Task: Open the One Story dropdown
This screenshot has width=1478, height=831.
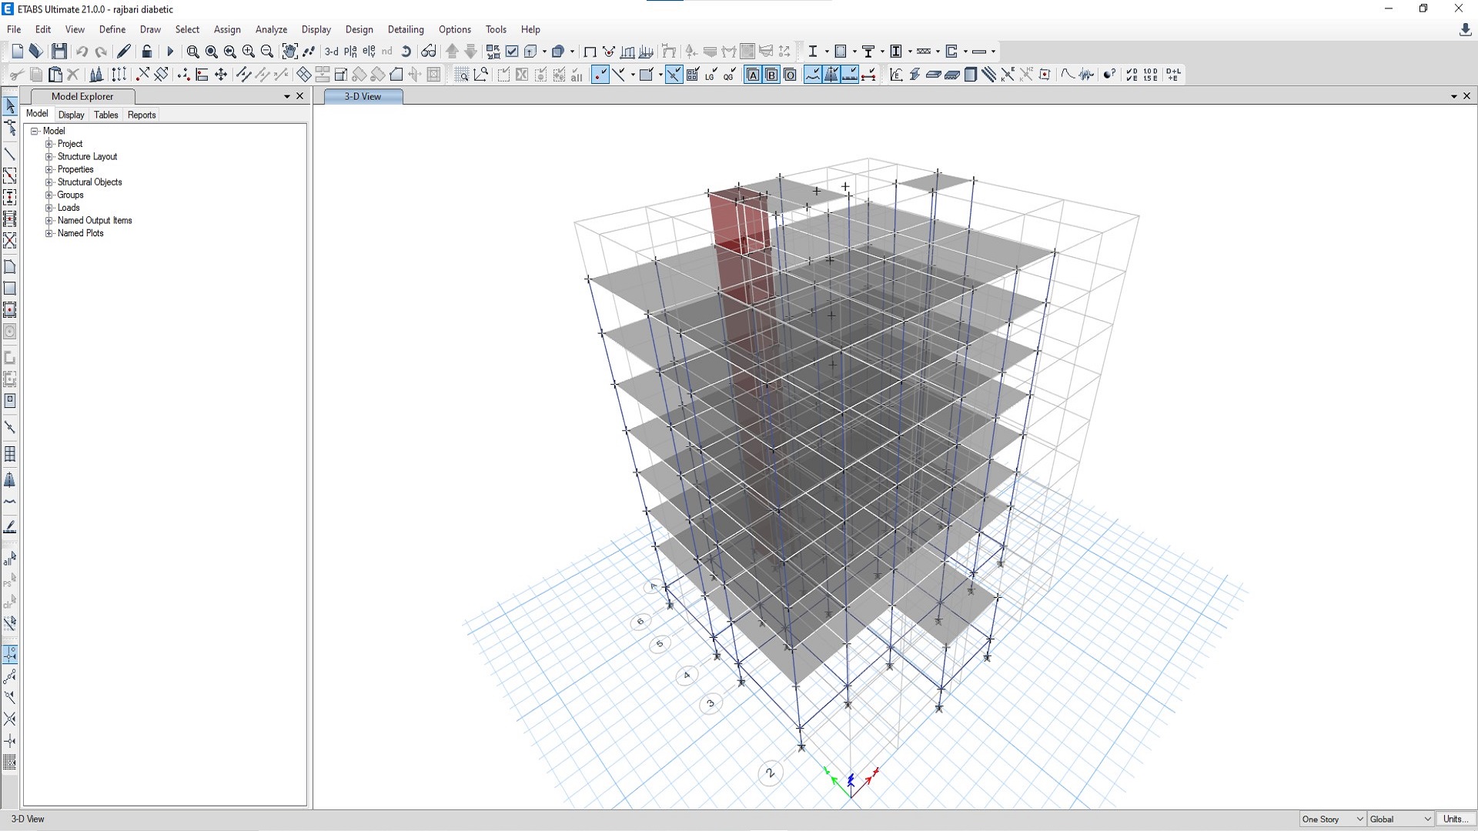Action: [x=1333, y=819]
